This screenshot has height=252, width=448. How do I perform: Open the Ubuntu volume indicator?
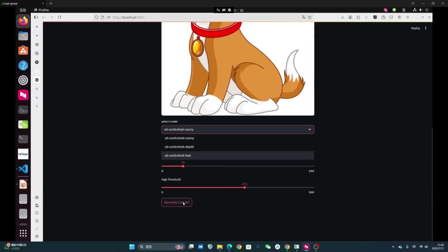click(421, 10)
